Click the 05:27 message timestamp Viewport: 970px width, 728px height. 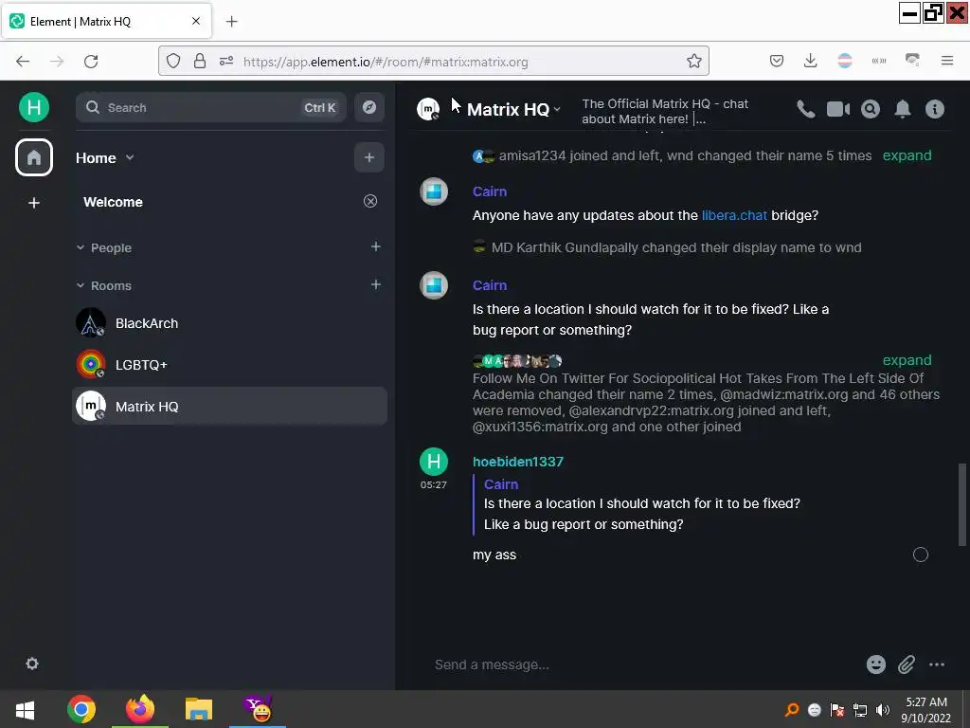point(433,484)
